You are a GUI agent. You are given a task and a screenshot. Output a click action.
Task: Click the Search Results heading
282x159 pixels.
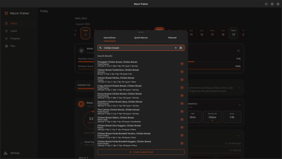[105, 56]
